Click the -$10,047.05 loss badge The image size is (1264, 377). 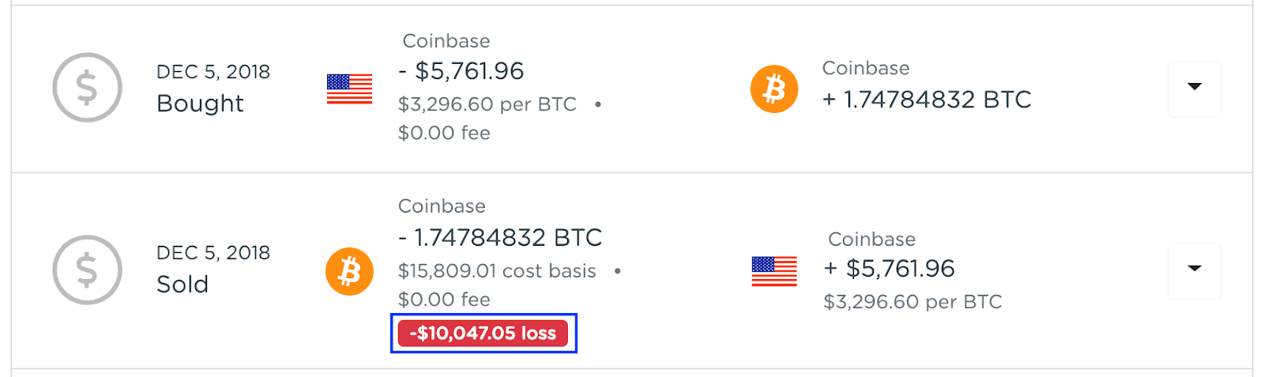coord(483,333)
